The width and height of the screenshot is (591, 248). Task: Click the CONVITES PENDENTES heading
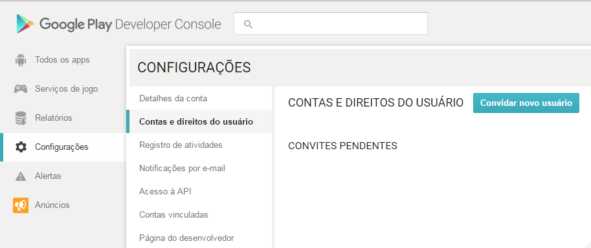click(x=342, y=146)
